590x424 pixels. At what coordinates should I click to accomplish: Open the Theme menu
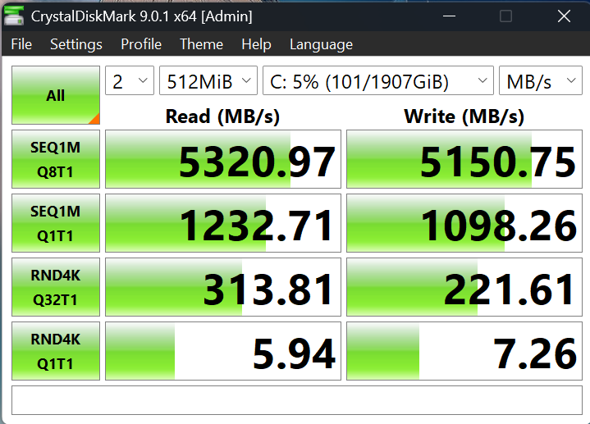[x=201, y=44]
